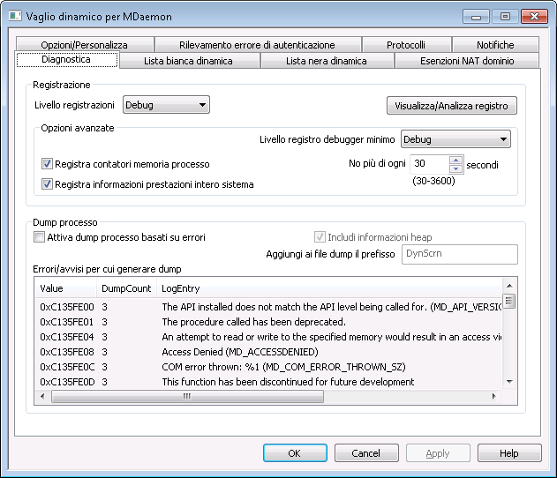Close the Vaglio dinamico window
The width and height of the screenshot is (557, 478).
(534, 17)
